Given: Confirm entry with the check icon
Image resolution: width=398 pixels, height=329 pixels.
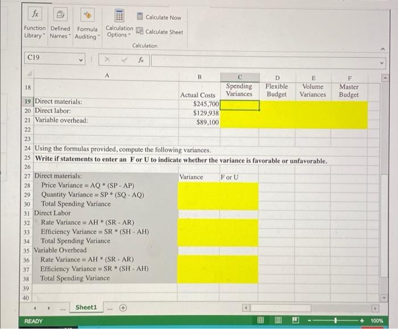Looking at the screenshot, I should pos(124,60).
